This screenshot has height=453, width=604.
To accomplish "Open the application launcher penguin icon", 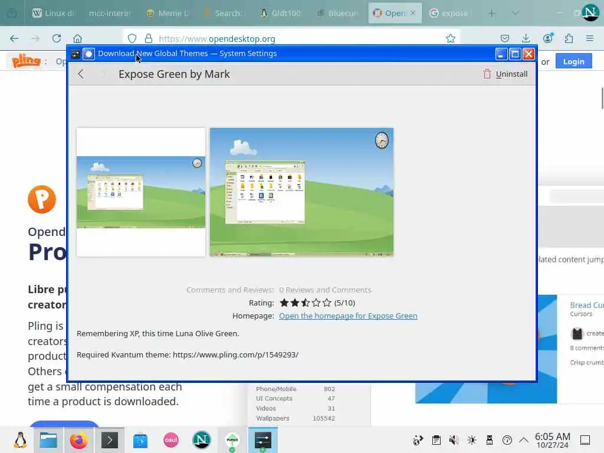I will pyautogui.click(x=20, y=440).
